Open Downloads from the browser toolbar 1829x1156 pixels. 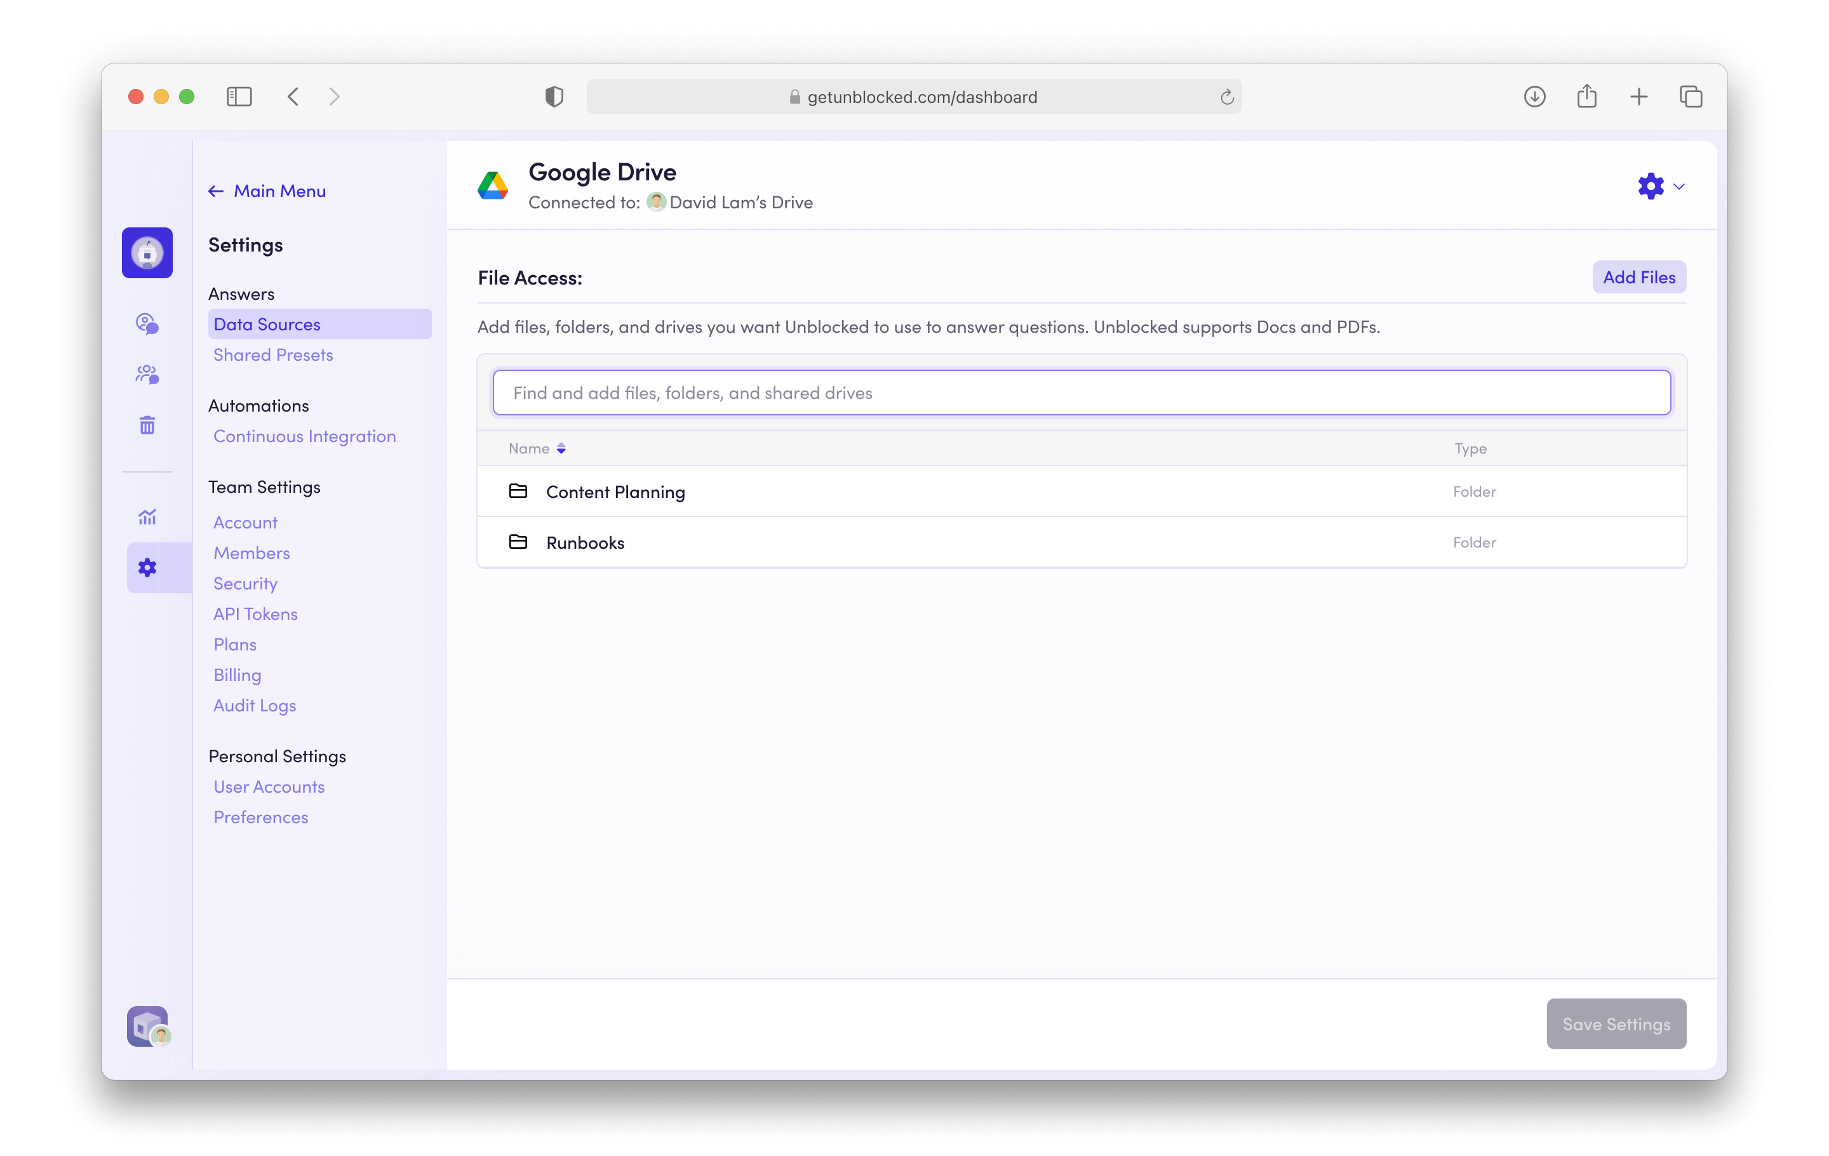(1534, 97)
